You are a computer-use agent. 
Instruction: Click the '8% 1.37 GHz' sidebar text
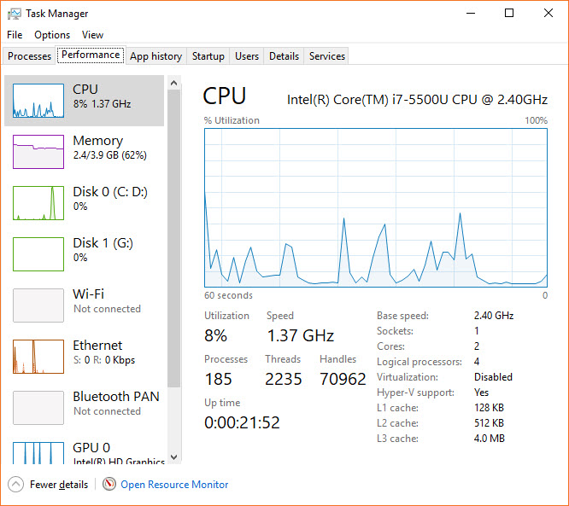pos(102,104)
